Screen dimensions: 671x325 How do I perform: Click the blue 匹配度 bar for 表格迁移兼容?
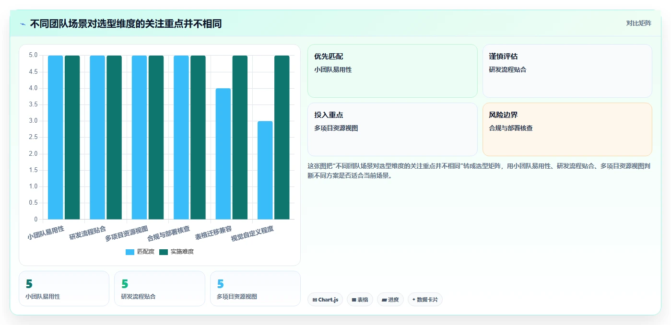coord(223,154)
